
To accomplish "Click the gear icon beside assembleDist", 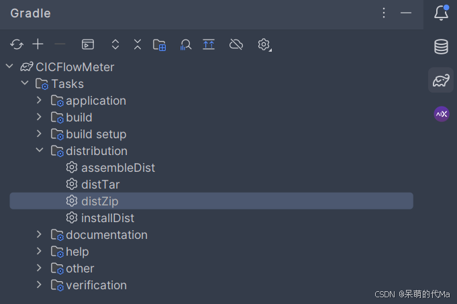I will tap(72, 167).
